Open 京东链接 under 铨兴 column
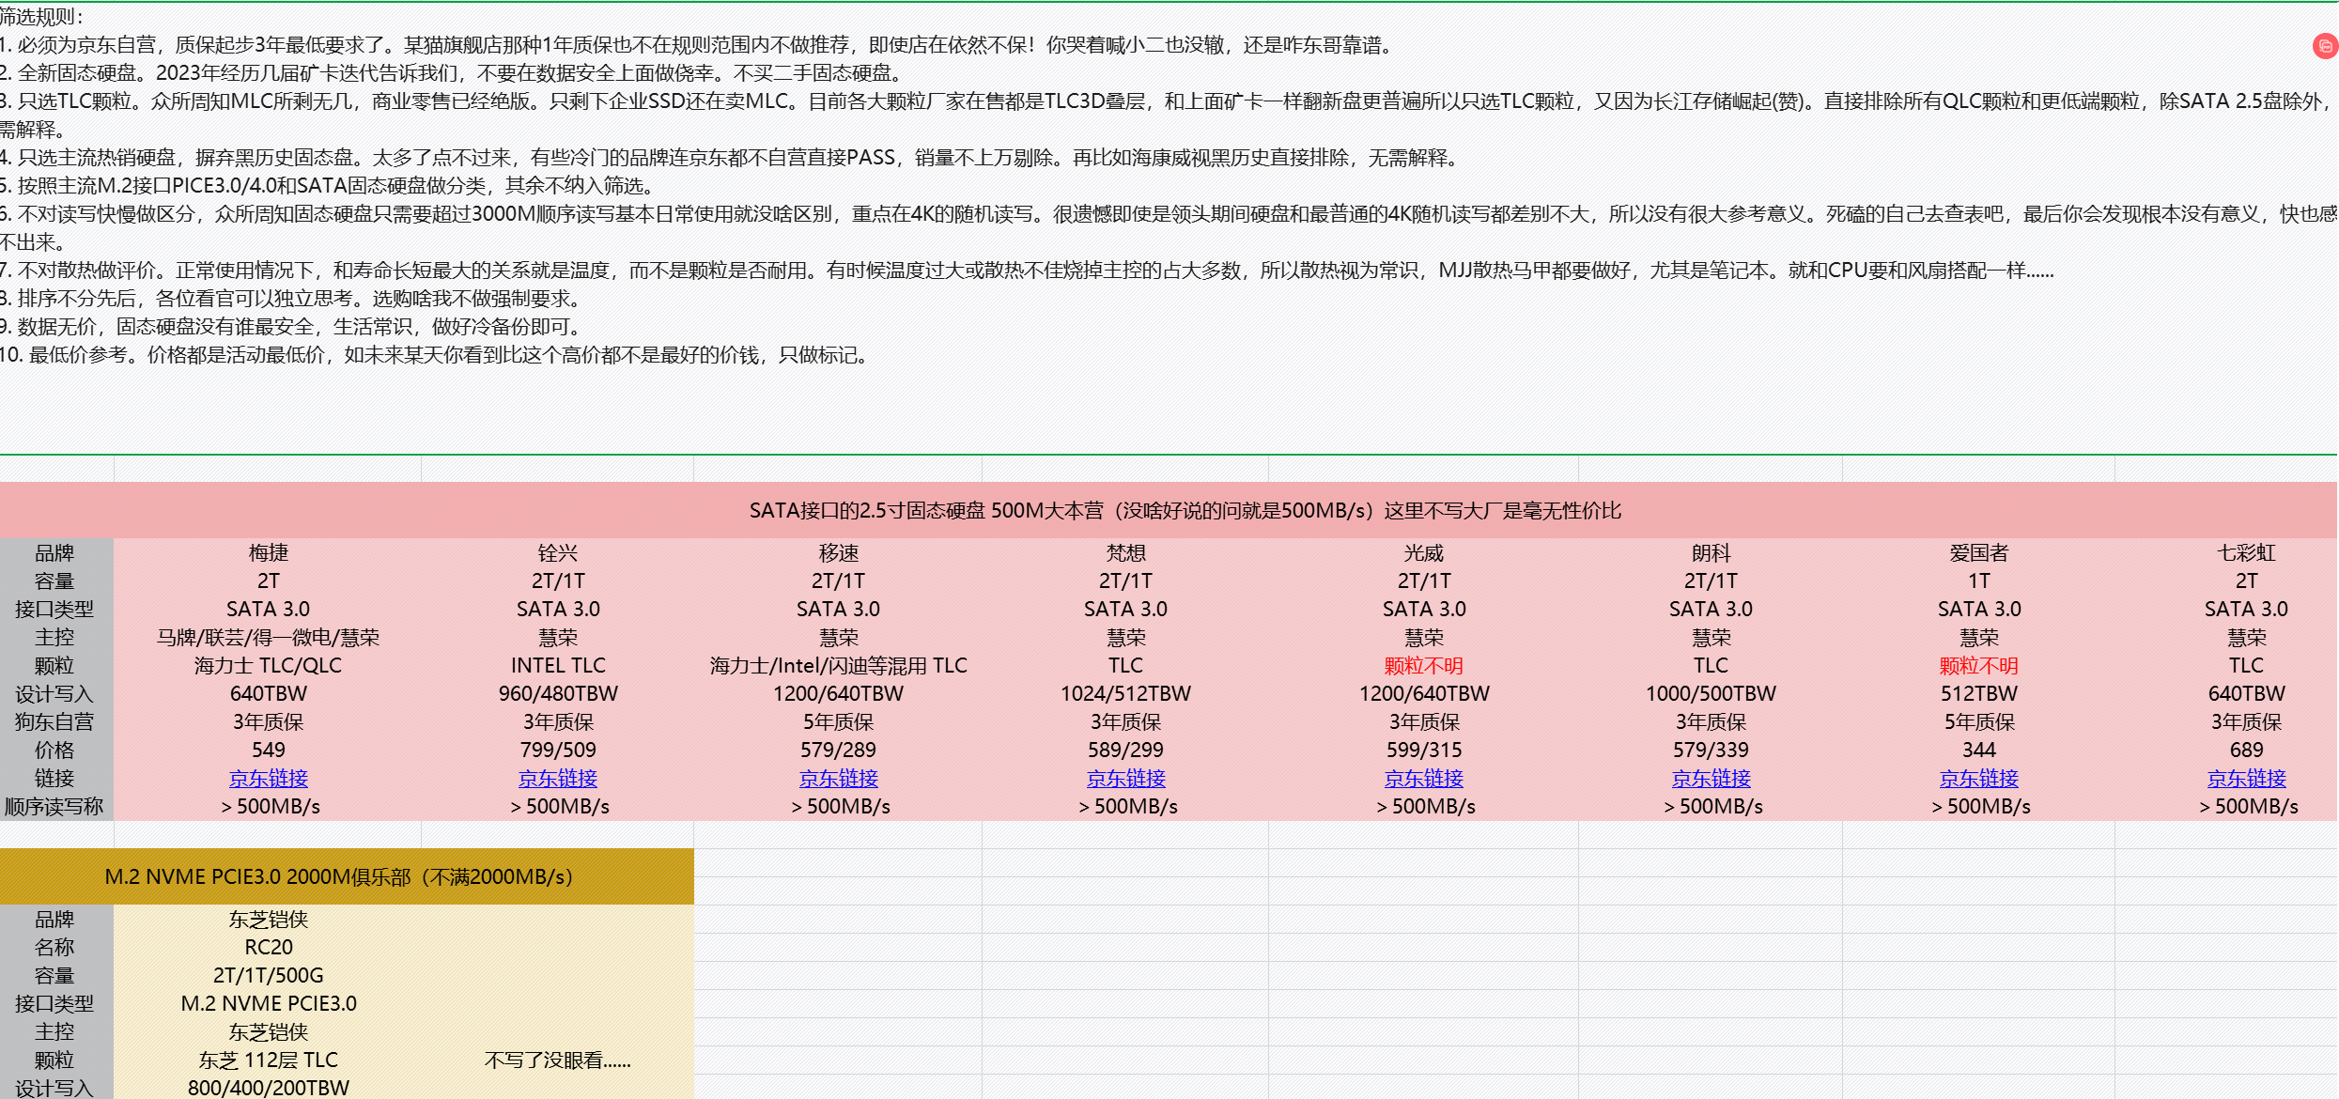Viewport: 2339px width, 1099px height. [x=557, y=779]
